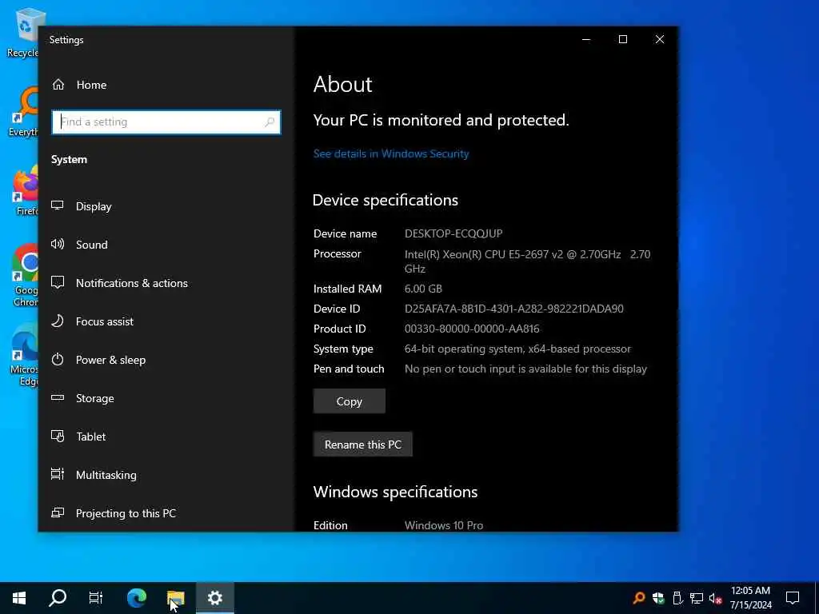This screenshot has width=819, height=614.
Task: Click the Tablet icon in sidebar
Action: pos(58,436)
